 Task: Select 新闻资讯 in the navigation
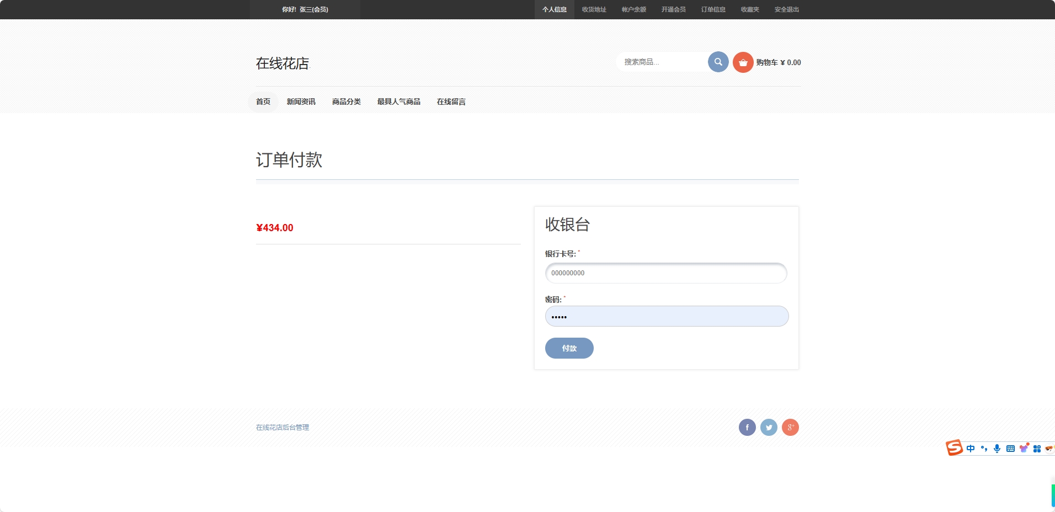click(301, 102)
